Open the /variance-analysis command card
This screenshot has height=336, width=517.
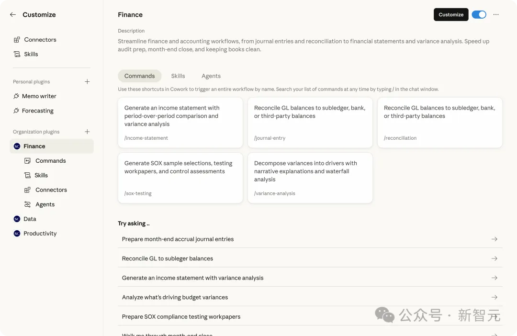pyautogui.click(x=310, y=178)
